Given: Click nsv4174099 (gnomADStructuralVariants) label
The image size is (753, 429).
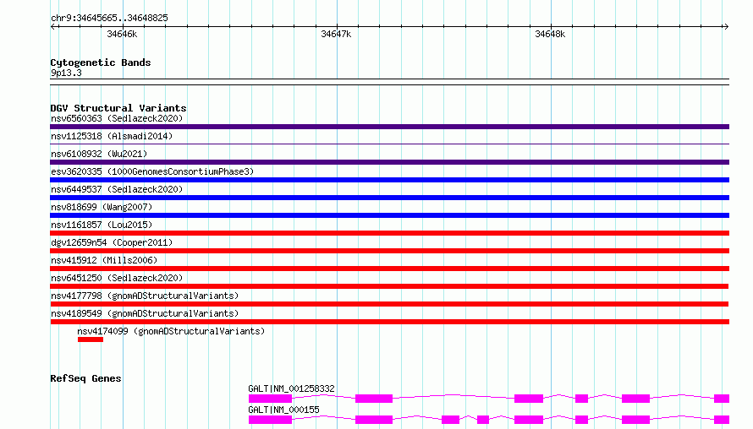Looking at the screenshot, I should [x=171, y=331].
